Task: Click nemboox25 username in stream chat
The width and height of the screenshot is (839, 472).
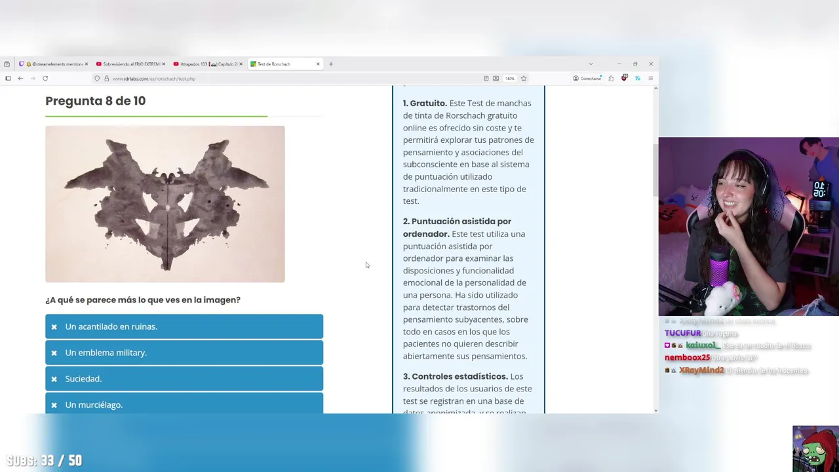Action: [x=688, y=358]
